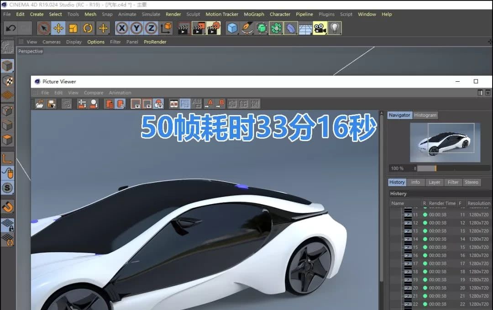This screenshot has width=493, height=310.
Task: Click the sphere with down-arrow icon in Picture Viewer
Action: (94, 104)
